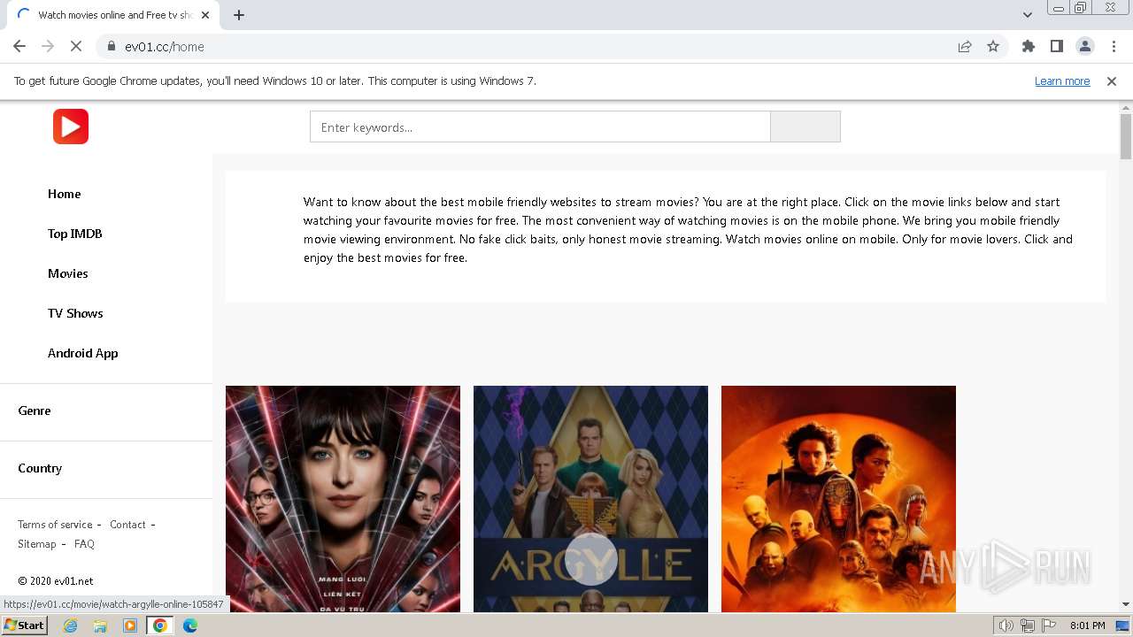Open Microsoft Edge from the taskbar
This screenshot has height=637, width=1133.
click(x=190, y=625)
